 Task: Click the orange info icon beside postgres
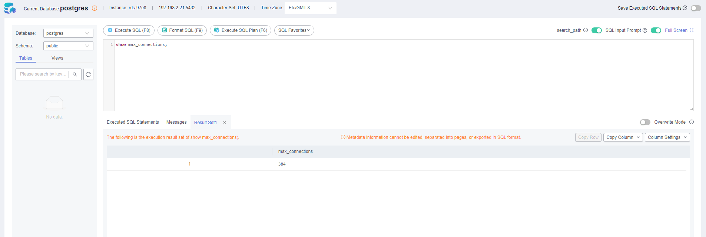95,8
